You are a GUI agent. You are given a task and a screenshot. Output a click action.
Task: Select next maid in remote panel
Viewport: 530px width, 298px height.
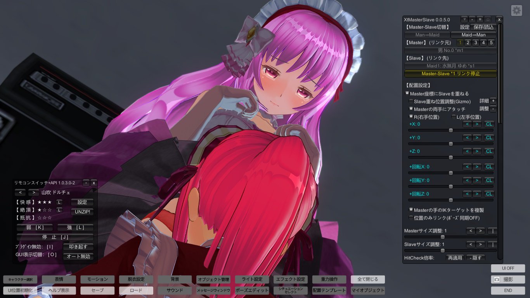[34, 192]
